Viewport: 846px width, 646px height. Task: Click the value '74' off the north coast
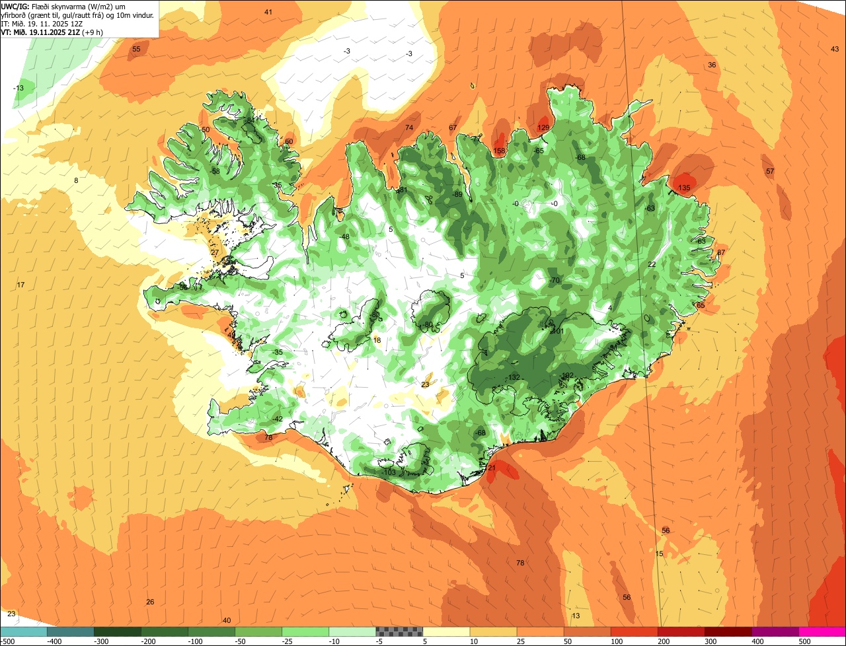point(409,127)
